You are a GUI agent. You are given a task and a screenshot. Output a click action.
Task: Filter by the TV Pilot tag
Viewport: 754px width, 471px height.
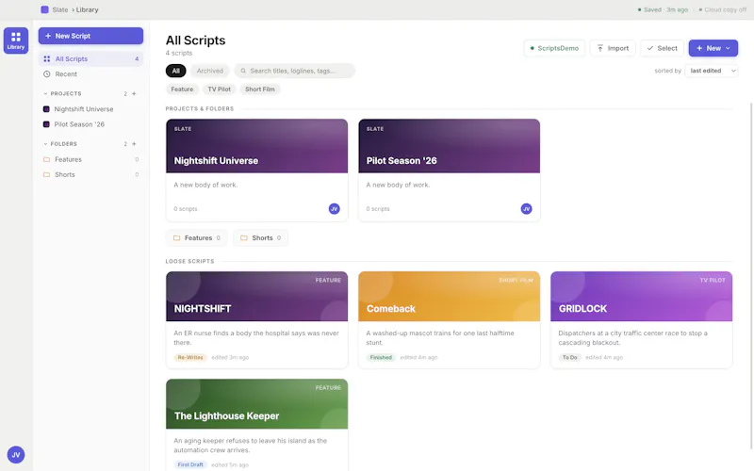(220, 89)
